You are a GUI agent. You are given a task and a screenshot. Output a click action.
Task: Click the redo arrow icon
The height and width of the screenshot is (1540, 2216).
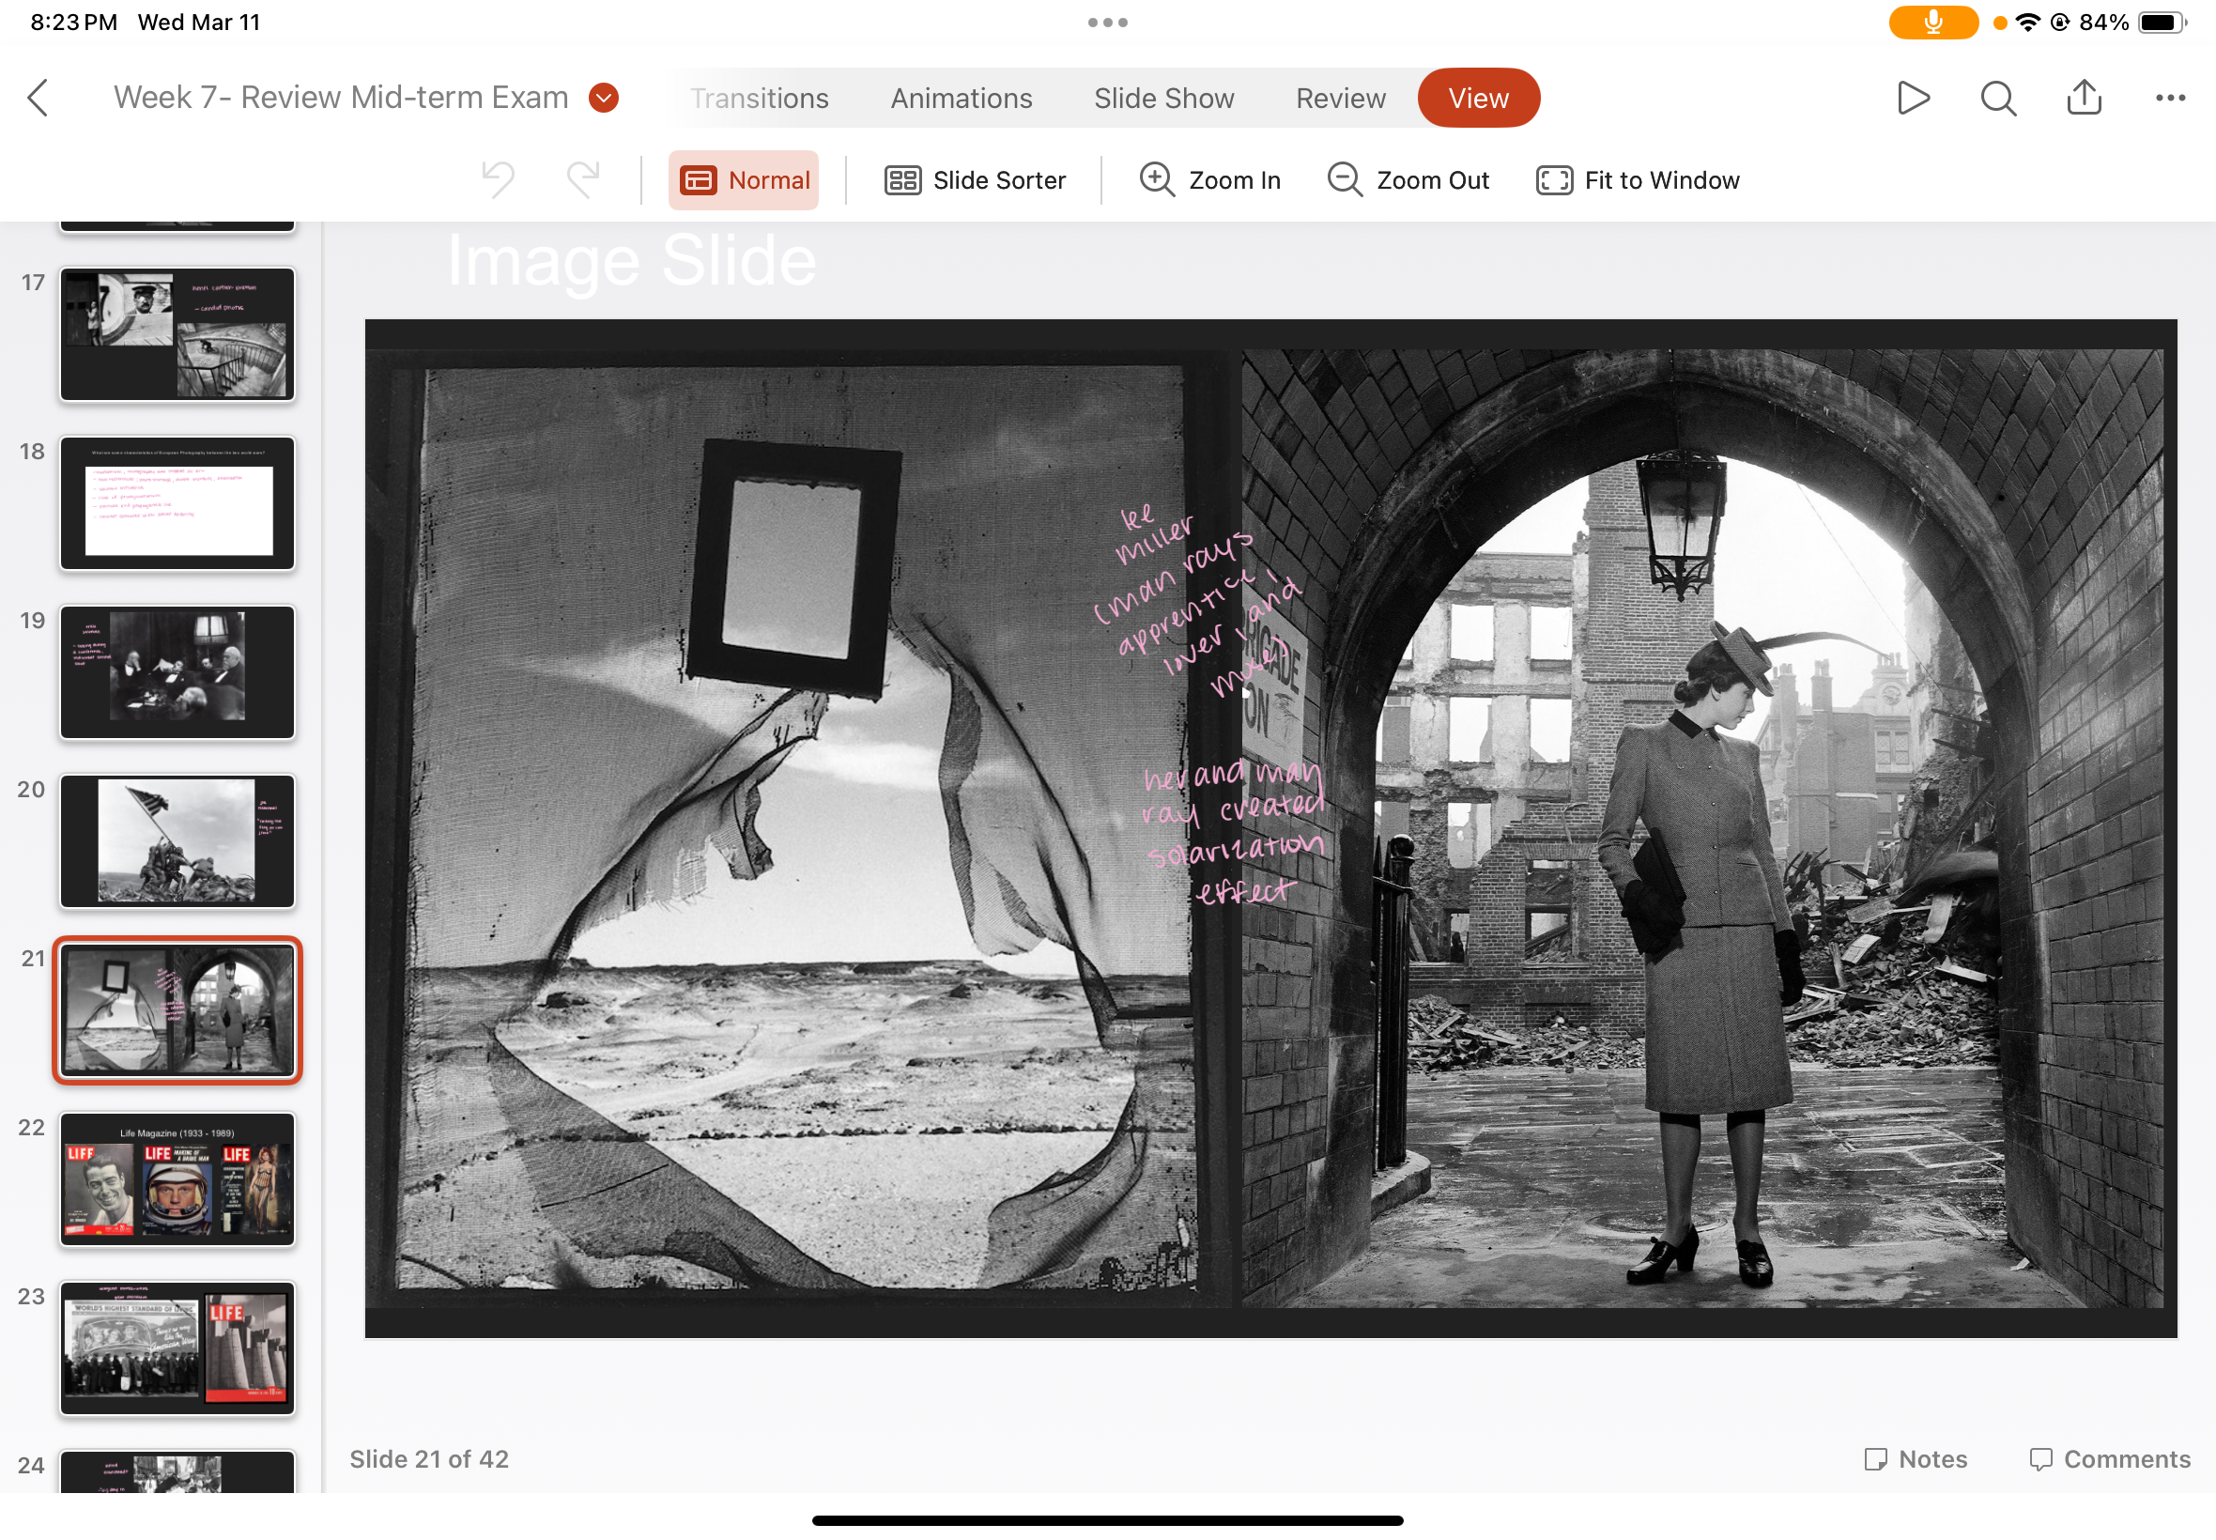point(583,179)
